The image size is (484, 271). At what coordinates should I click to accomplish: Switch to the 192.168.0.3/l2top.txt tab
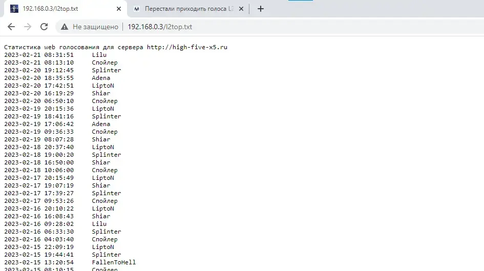[x=66, y=9]
